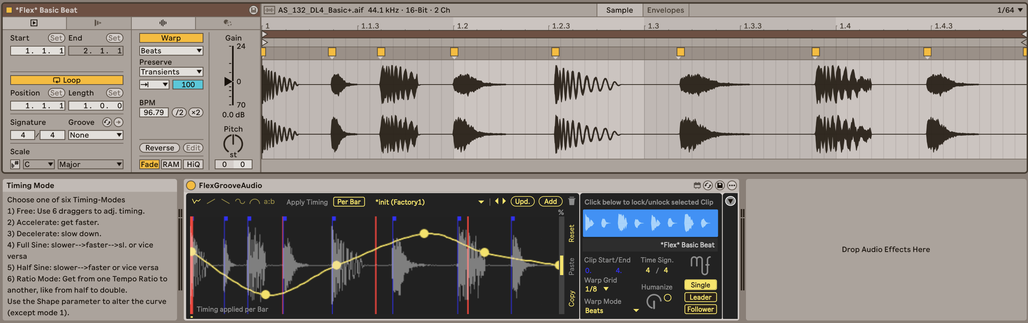This screenshot has height=323, width=1028.
Task: Click the Pitch transpose knob
Action: [233, 144]
